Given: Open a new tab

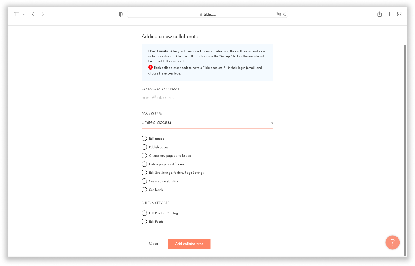Looking at the screenshot, I should (x=389, y=14).
